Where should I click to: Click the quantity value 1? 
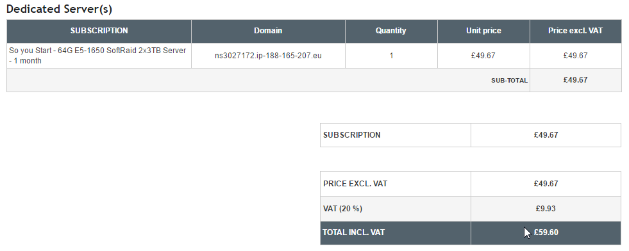391,56
